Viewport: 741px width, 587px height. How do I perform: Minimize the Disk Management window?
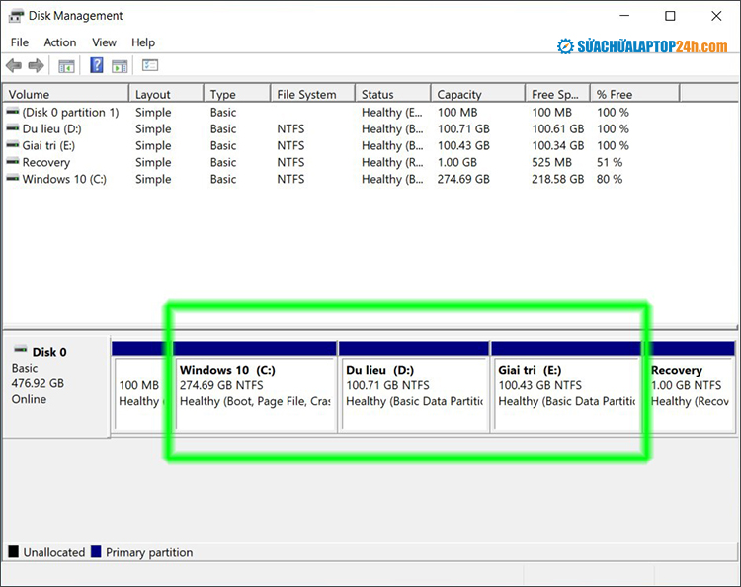(624, 16)
